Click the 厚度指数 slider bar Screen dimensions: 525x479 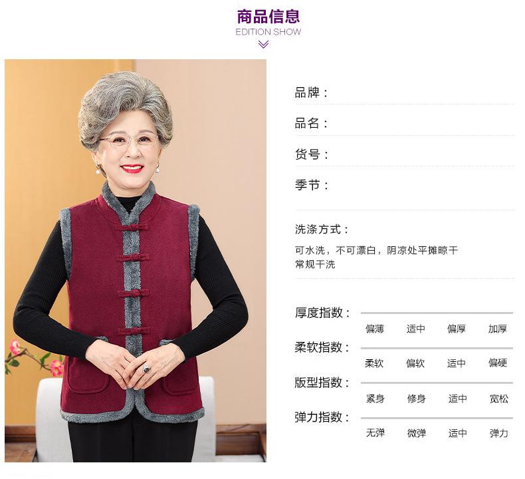[x=437, y=313]
